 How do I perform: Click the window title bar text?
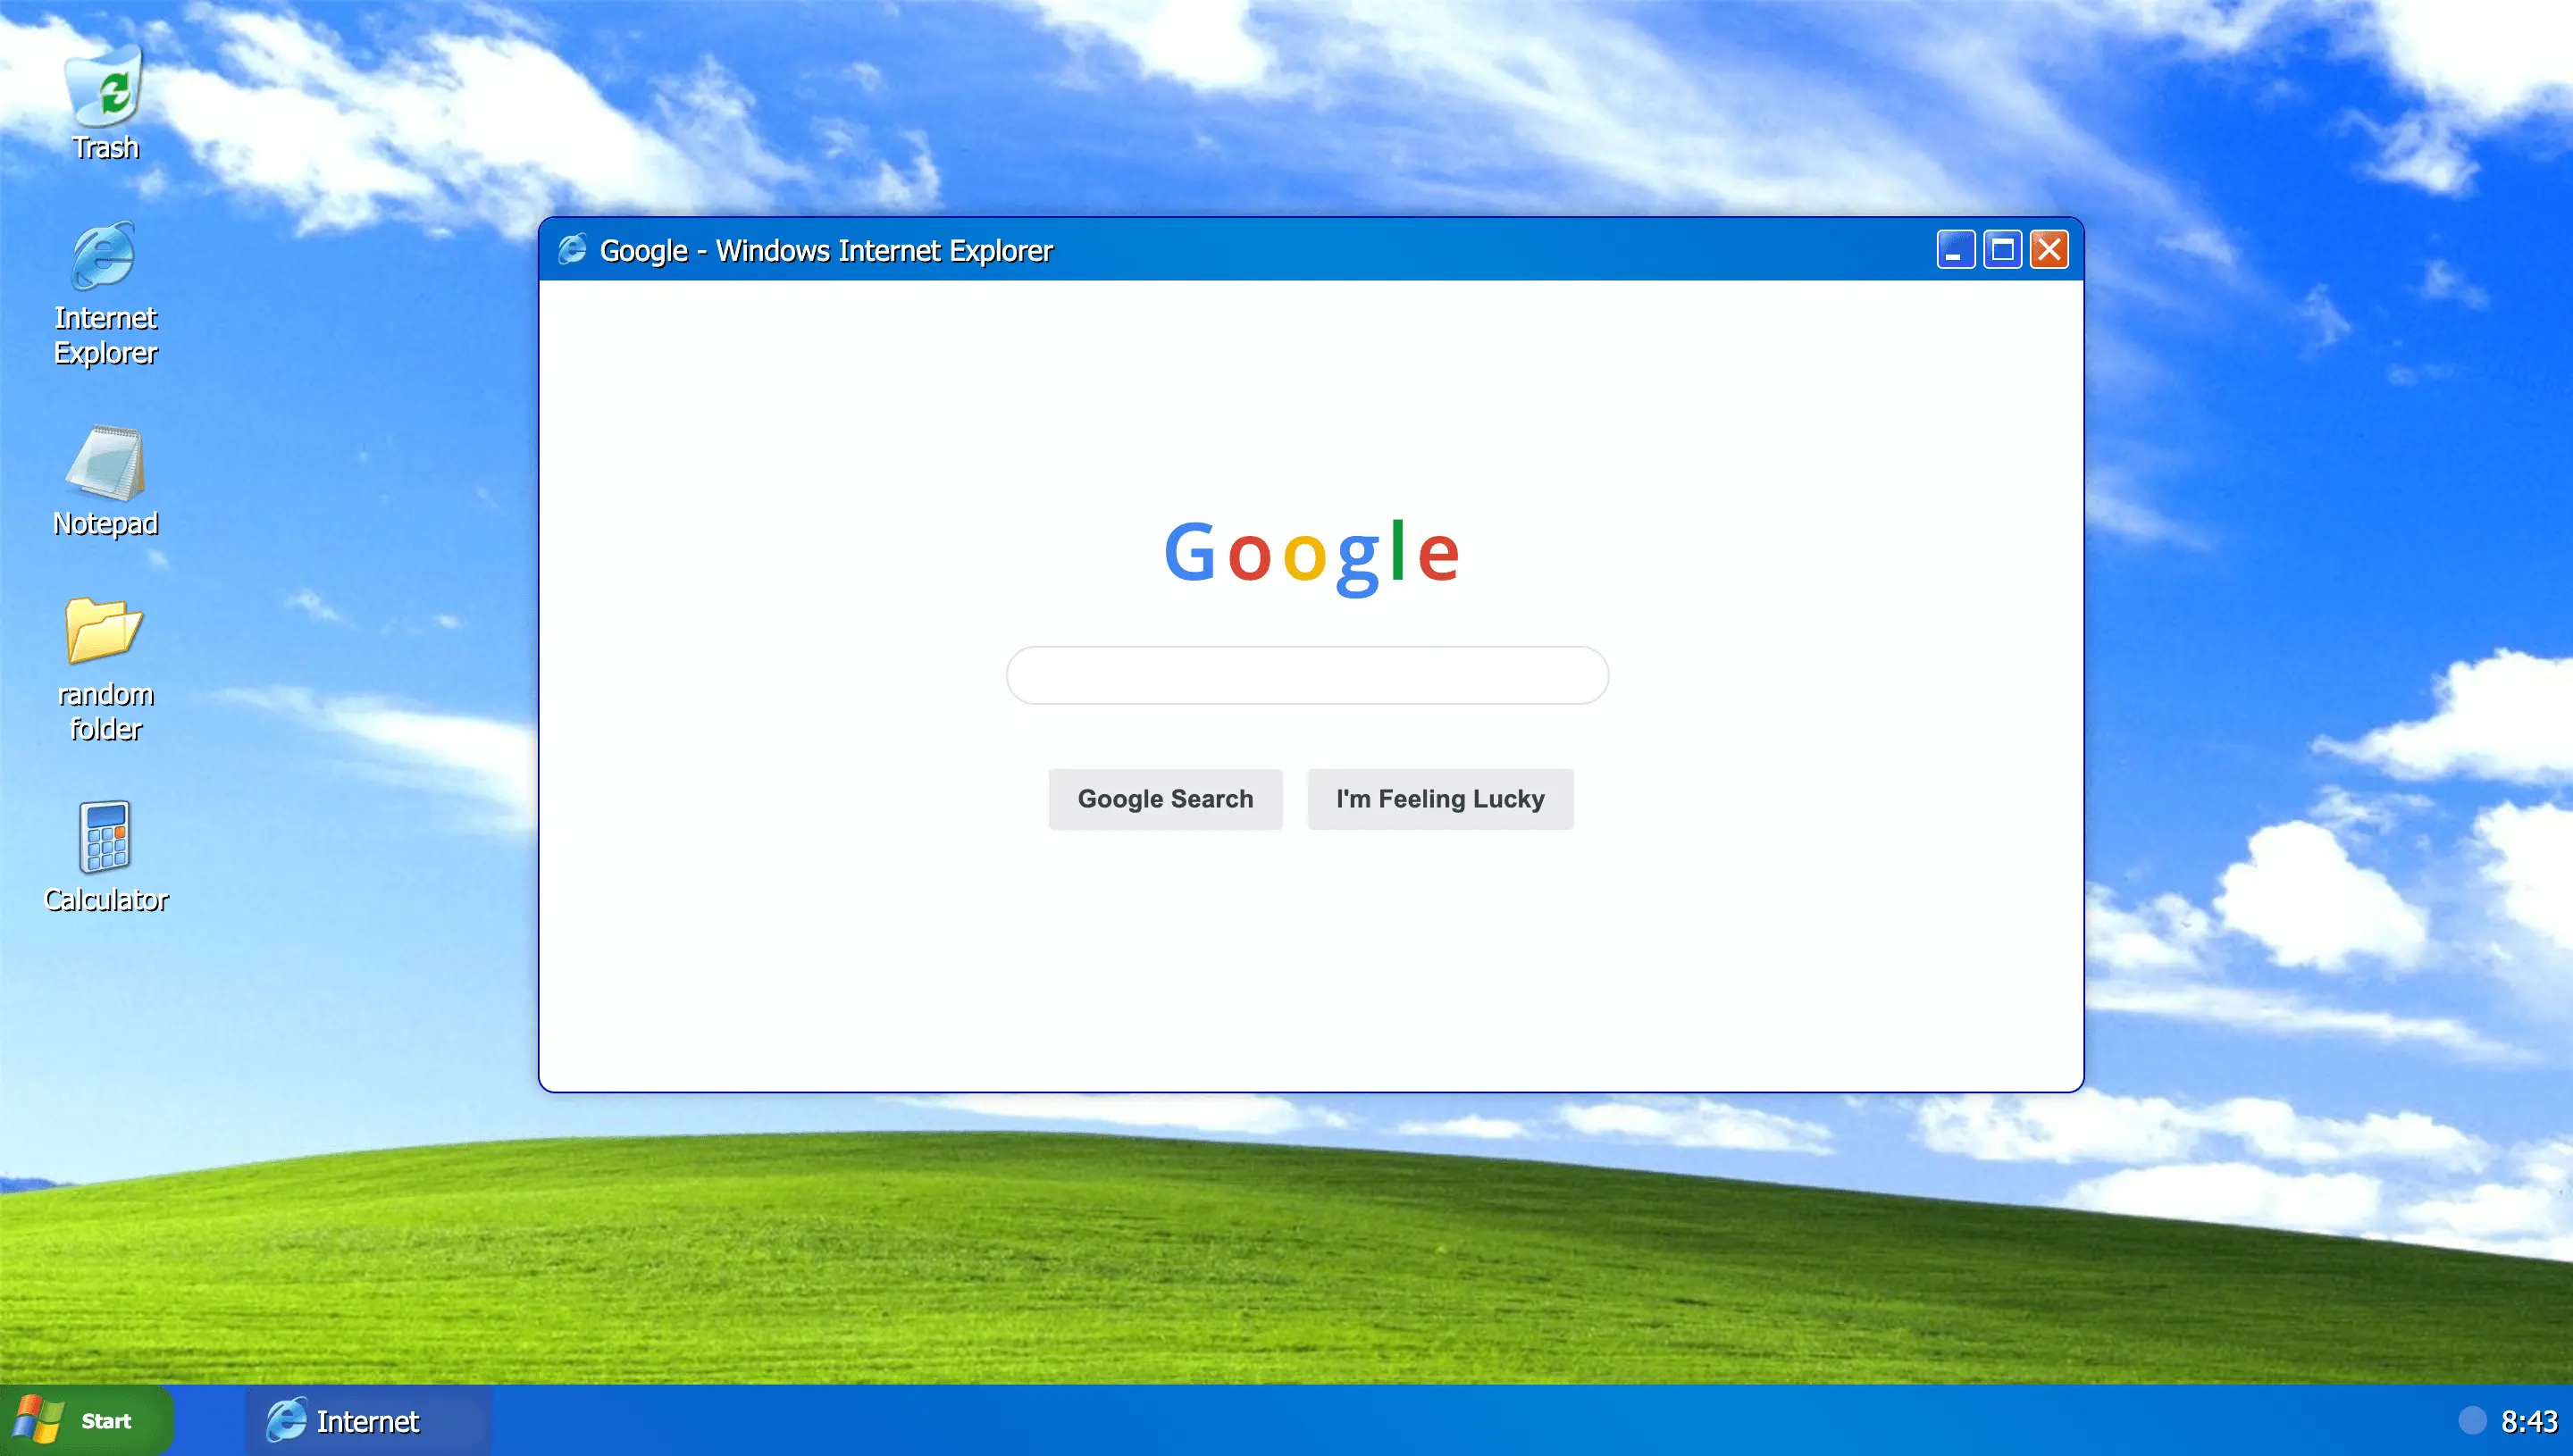[826, 250]
